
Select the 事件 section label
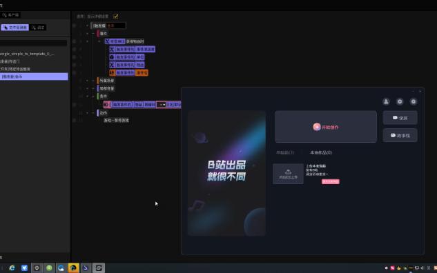point(104,33)
